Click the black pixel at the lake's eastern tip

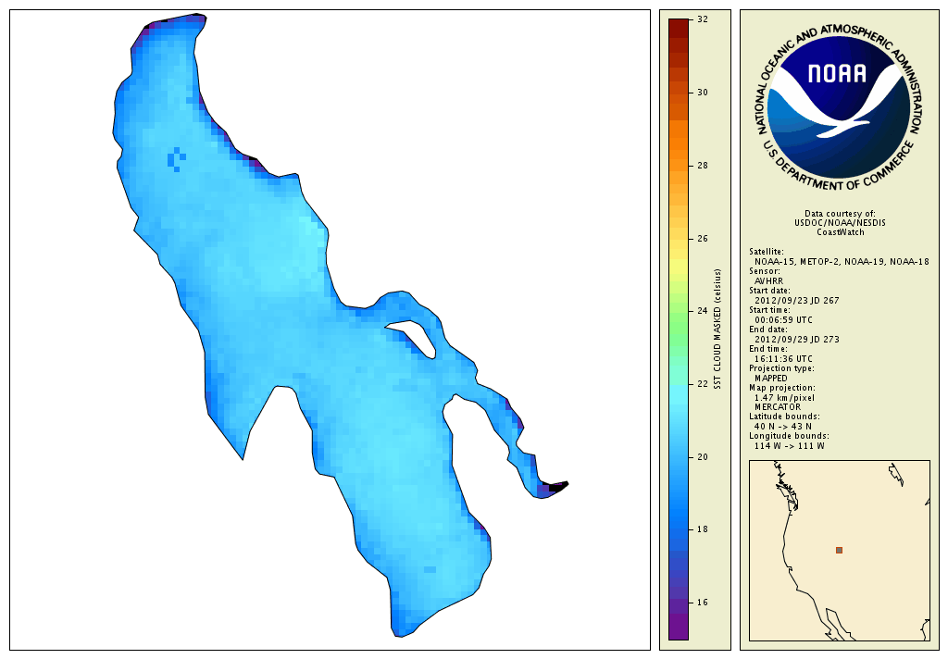555,487
